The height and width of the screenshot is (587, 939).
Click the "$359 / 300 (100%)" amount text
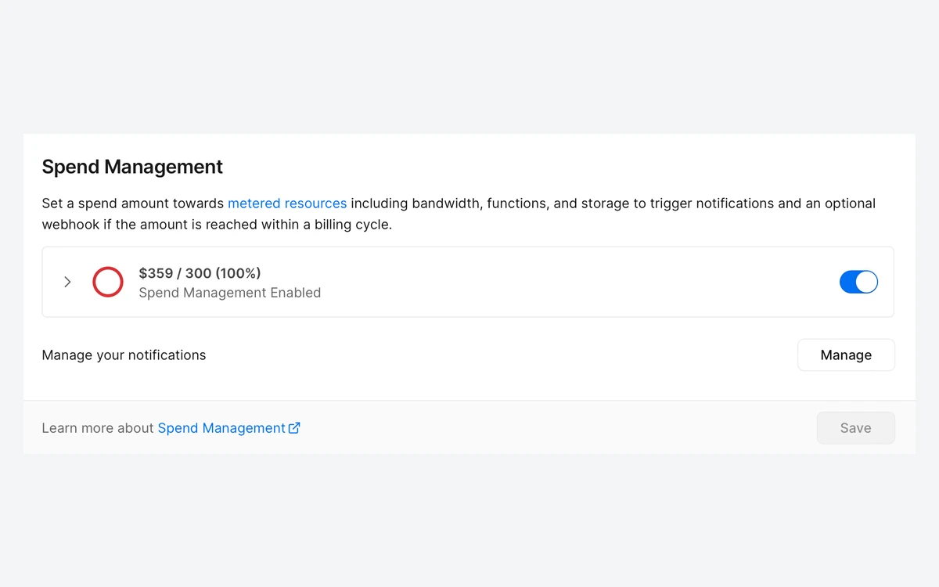point(200,273)
